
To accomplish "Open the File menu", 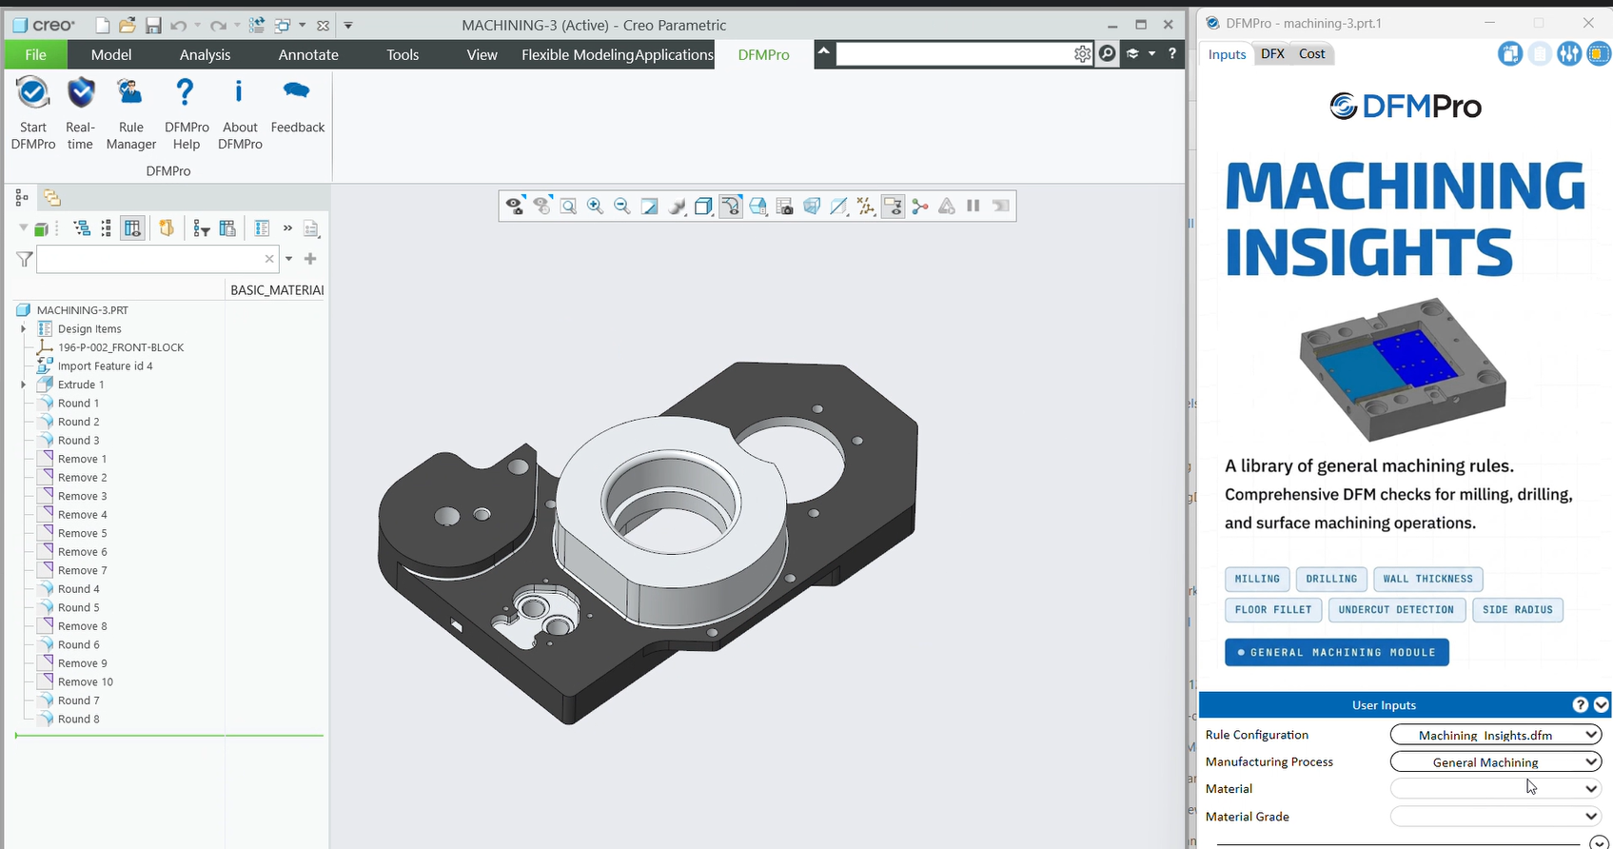I will (x=35, y=54).
